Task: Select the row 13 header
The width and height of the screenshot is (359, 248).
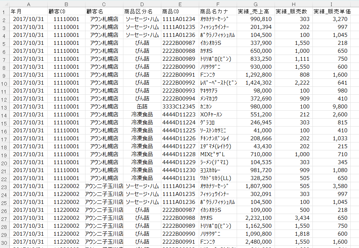Action: pyautogui.click(x=4, y=107)
